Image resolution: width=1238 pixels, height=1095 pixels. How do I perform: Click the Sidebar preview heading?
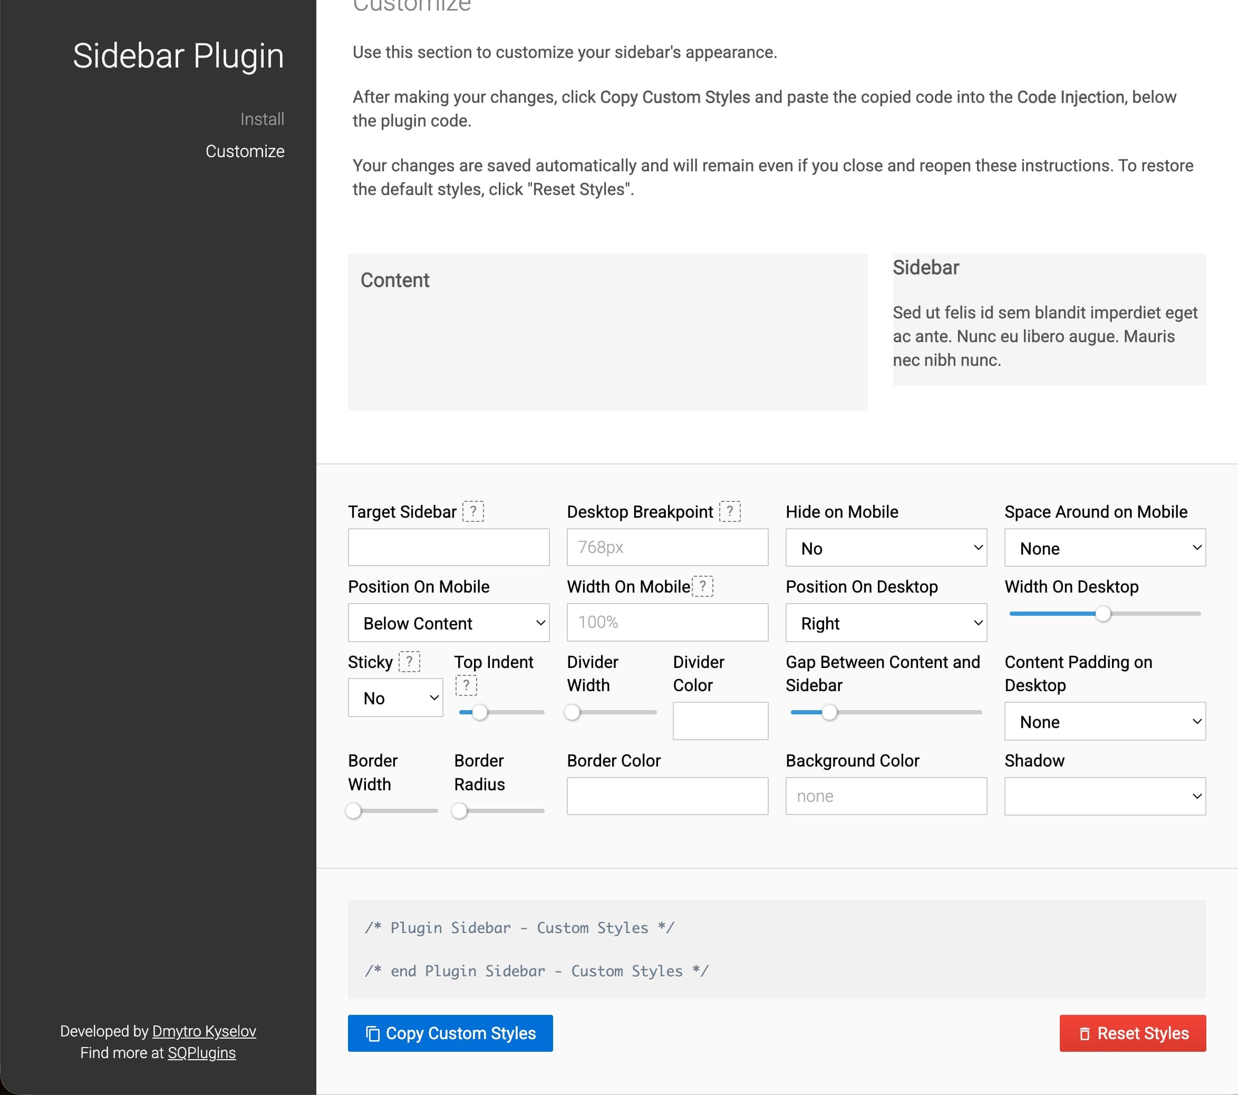coord(925,268)
